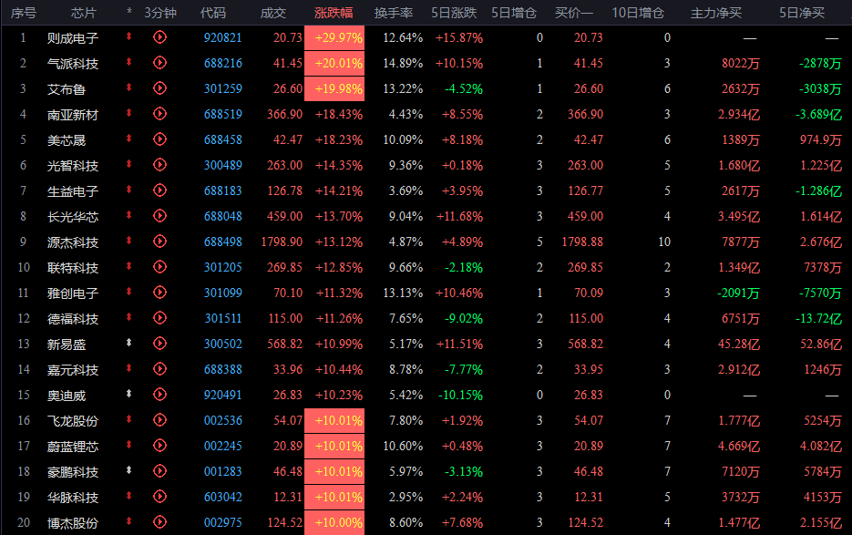Sort by 主力净买 column header
Image resolution: width=852 pixels, height=535 pixels.
coord(715,13)
